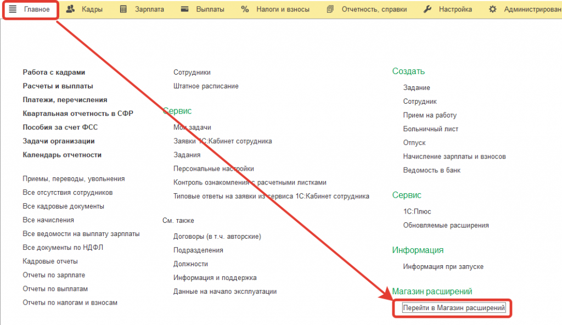Viewport: 562px width, 325px height.
Task: Open the Настройка menu section
Action: pyautogui.click(x=455, y=9)
